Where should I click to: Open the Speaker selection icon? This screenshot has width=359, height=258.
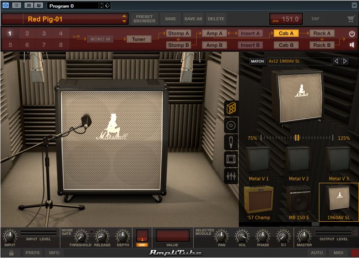coord(231,125)
